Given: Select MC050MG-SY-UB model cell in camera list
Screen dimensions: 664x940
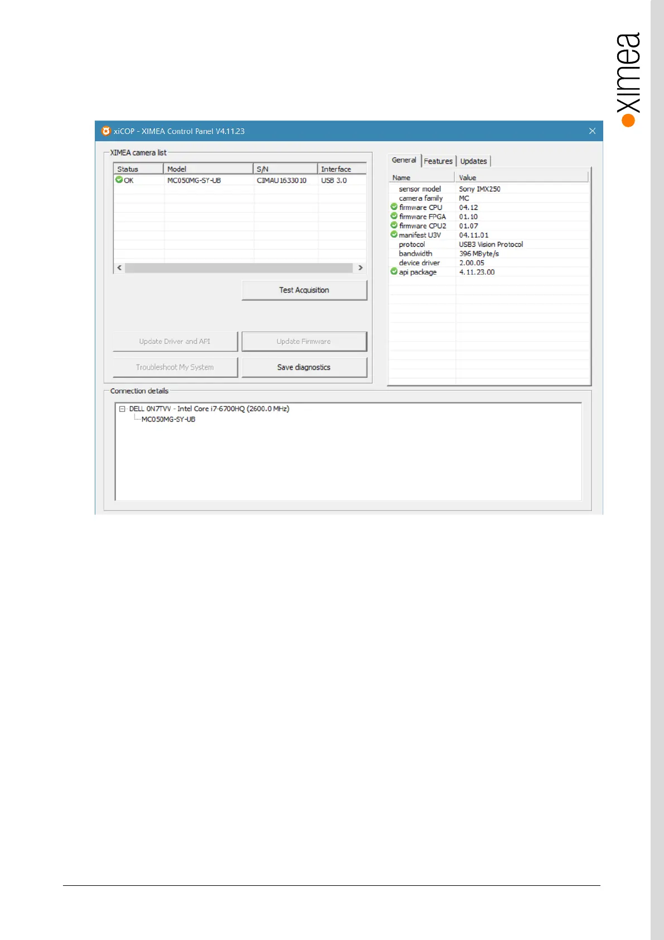Looking at the screenshot, I should point(194,180).
